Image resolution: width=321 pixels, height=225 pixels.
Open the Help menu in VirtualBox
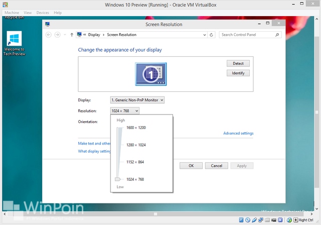(58, 13)
